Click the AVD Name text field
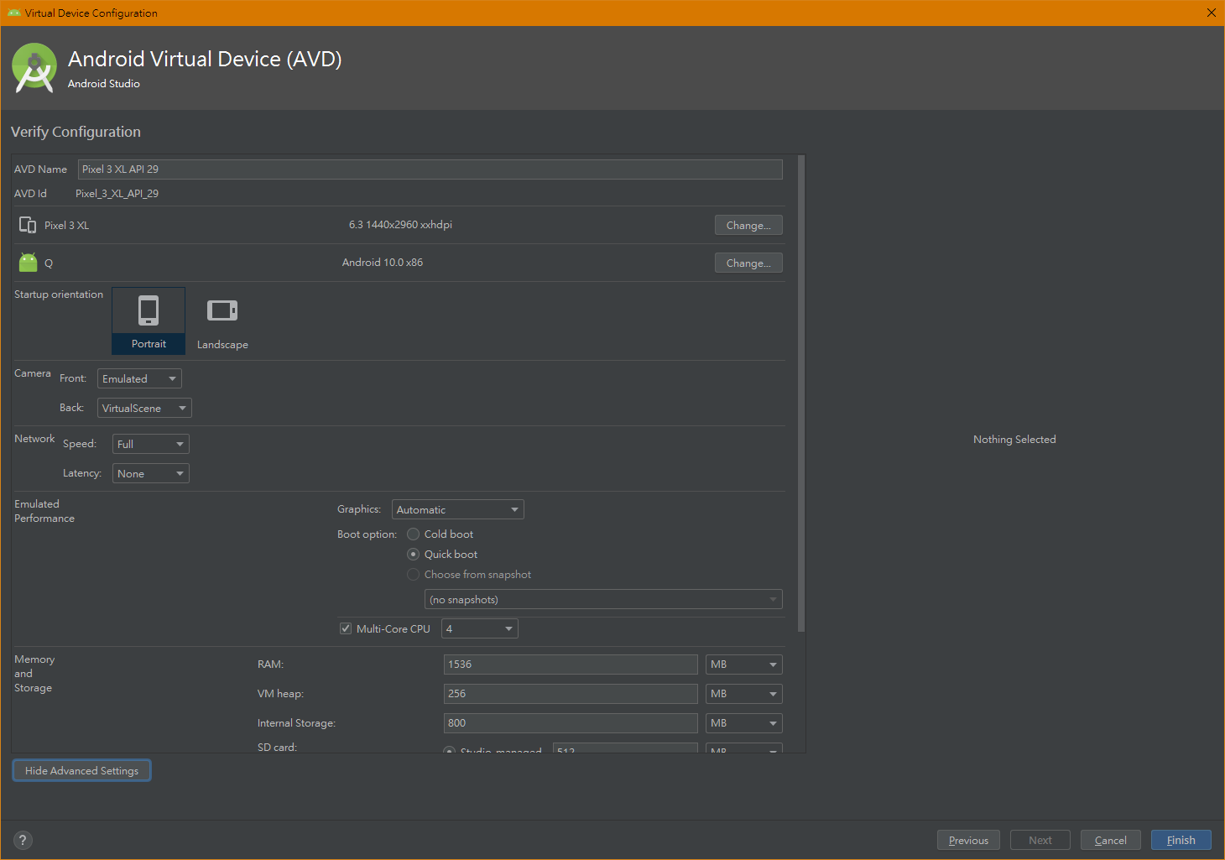Screen dimensions: 1225x860 coord(430,169)
